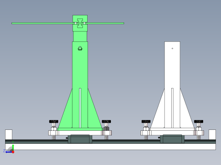Pick the black knob right of green stand
The image size is (221, 165).
click(x=106, y=121)
